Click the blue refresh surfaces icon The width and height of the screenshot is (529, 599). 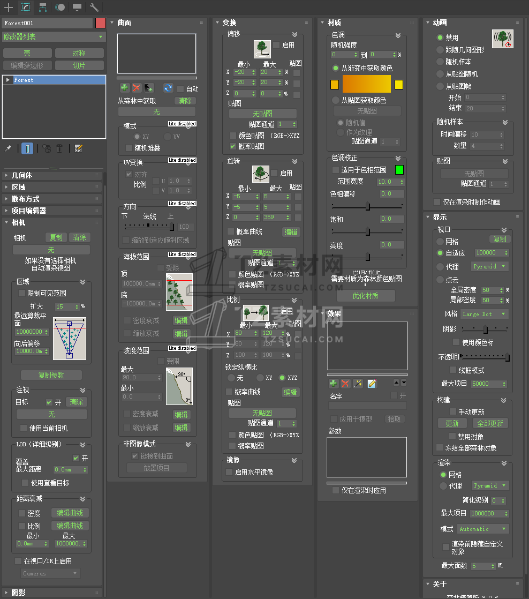[168, 88]
